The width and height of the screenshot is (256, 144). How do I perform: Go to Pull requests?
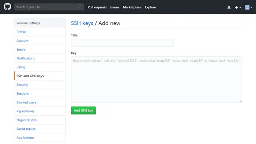coord(97,7)
